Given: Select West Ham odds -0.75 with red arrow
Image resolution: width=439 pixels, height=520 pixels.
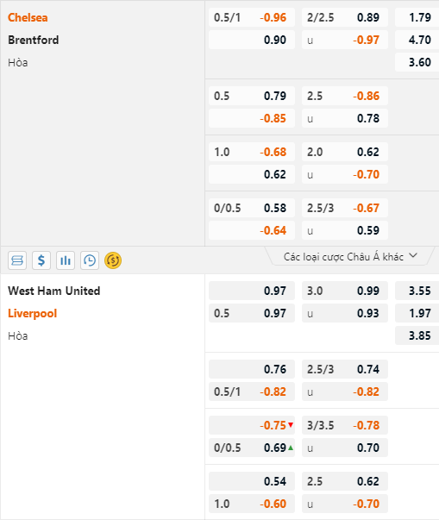Looking at the screenshot, I should [252, 425].
